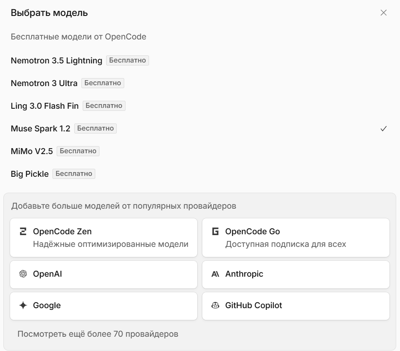Click the 'Выбрать модель' dialog title
400x351 pixels.
click(49, 13)
